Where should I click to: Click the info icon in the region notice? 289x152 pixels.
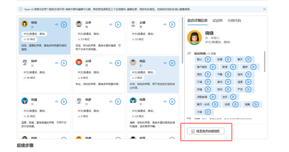point(21,9)
